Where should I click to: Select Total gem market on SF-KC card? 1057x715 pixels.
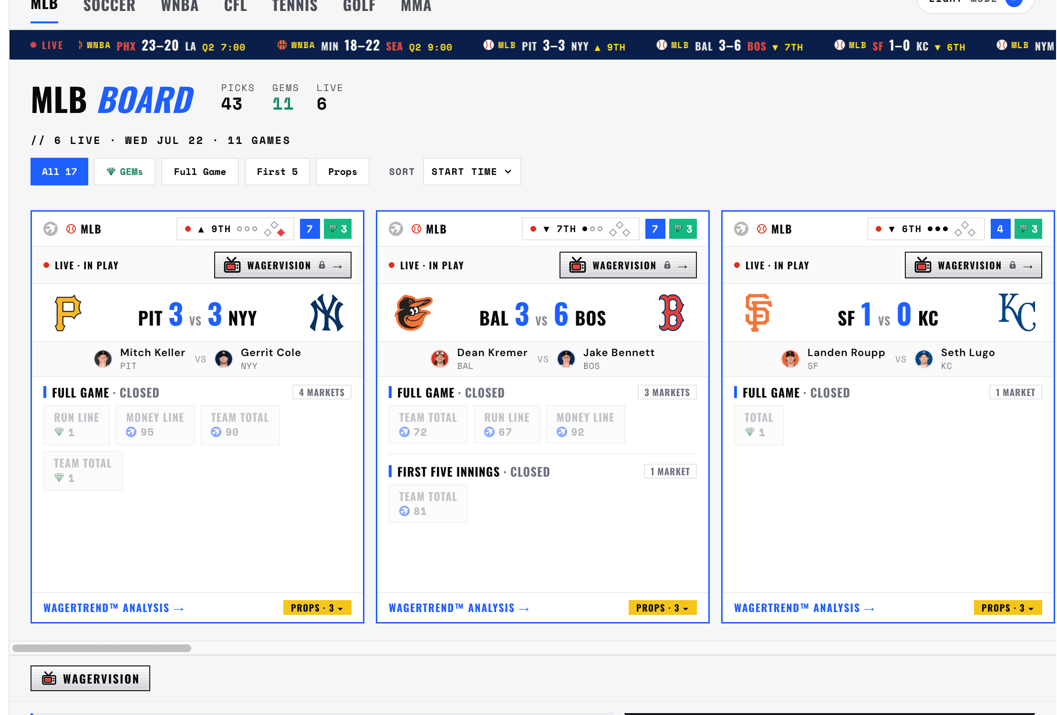pyautogui.click(x=759, y=425)
